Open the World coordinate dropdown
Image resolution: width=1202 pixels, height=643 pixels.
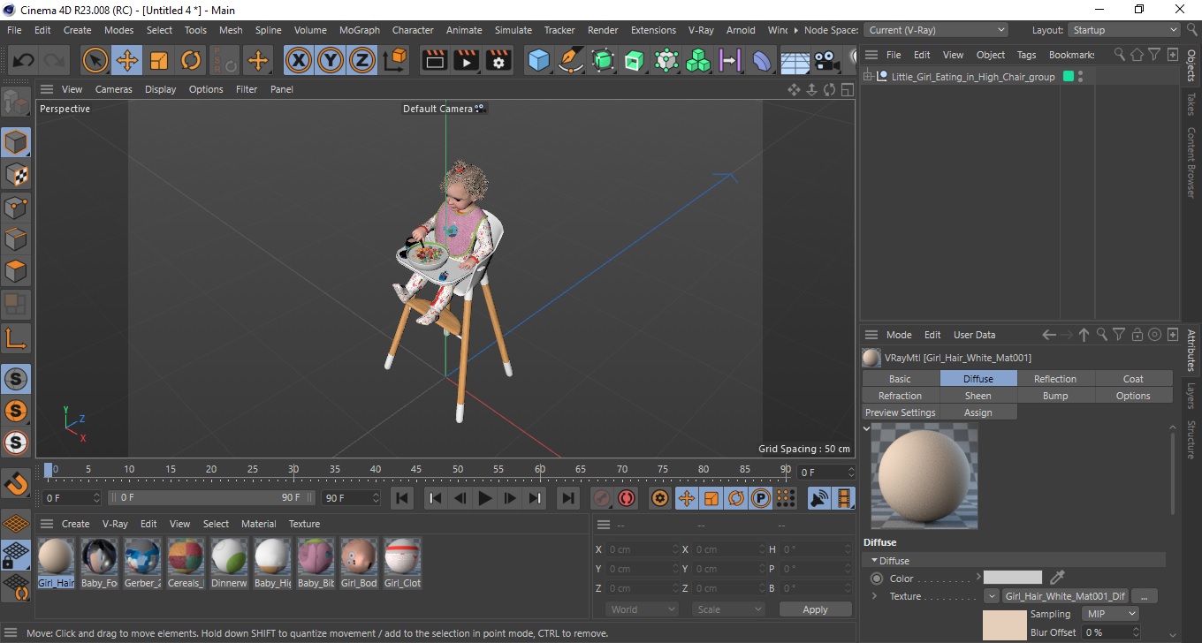pyautogui.click(x=642, y=609)
